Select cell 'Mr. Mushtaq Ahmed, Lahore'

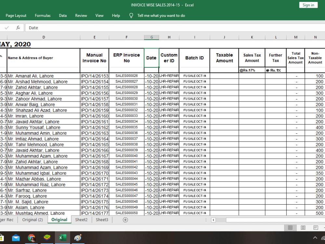[44, 213]
